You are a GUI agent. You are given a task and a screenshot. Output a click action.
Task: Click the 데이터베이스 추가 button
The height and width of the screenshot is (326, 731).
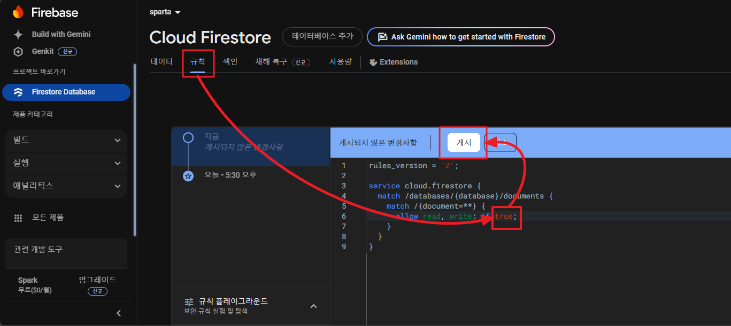pyautogui.click(x=322, y=37)
